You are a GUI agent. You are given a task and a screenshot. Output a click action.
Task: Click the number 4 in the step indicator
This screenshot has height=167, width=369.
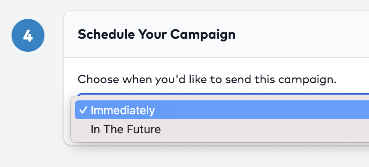[x=28, y=36]
